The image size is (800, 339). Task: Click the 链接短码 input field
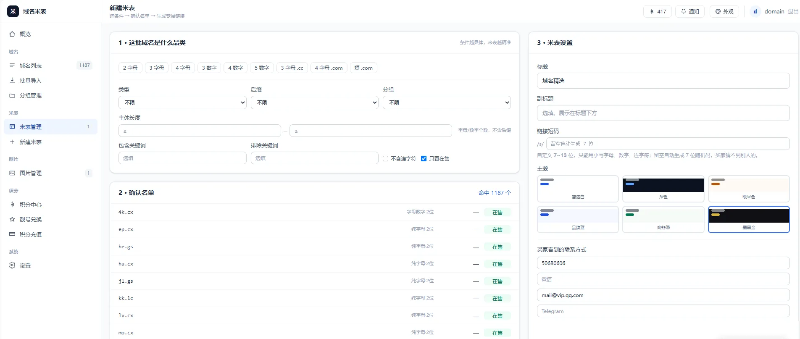[x=668, y=144]
